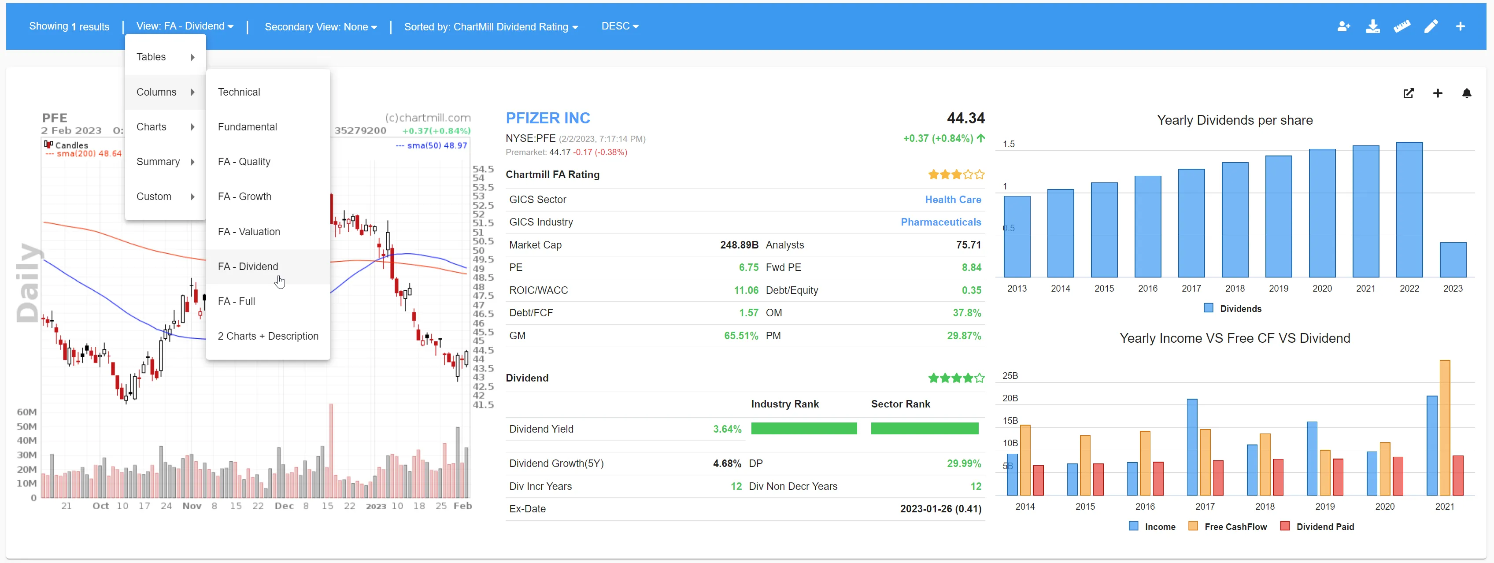Click the Dividend rating stars
Screen dimensions: 1494x563
coord(956,378)
